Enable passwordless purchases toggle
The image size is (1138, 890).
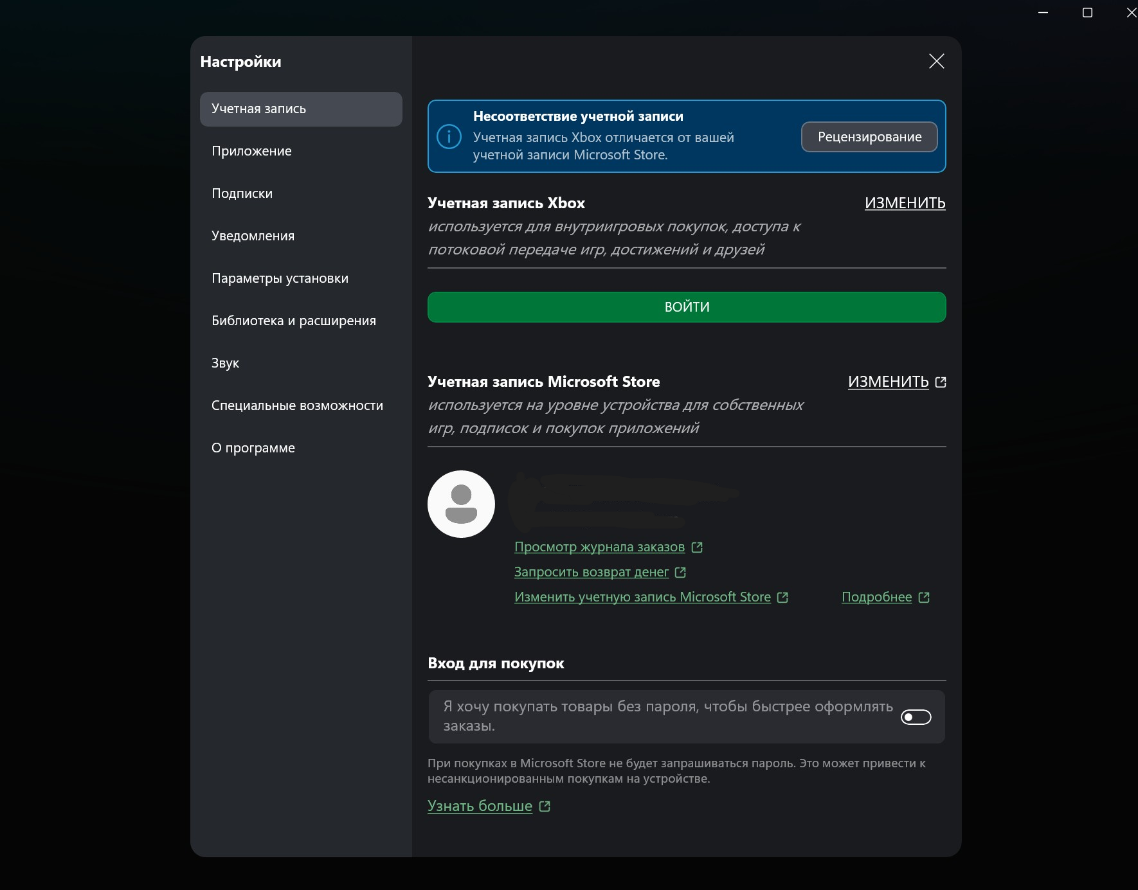[x=916, y=716]
